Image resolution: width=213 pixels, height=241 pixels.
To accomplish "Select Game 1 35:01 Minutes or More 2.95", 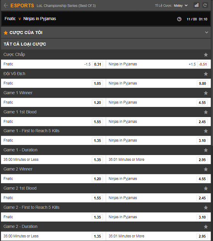I will 202,160.
